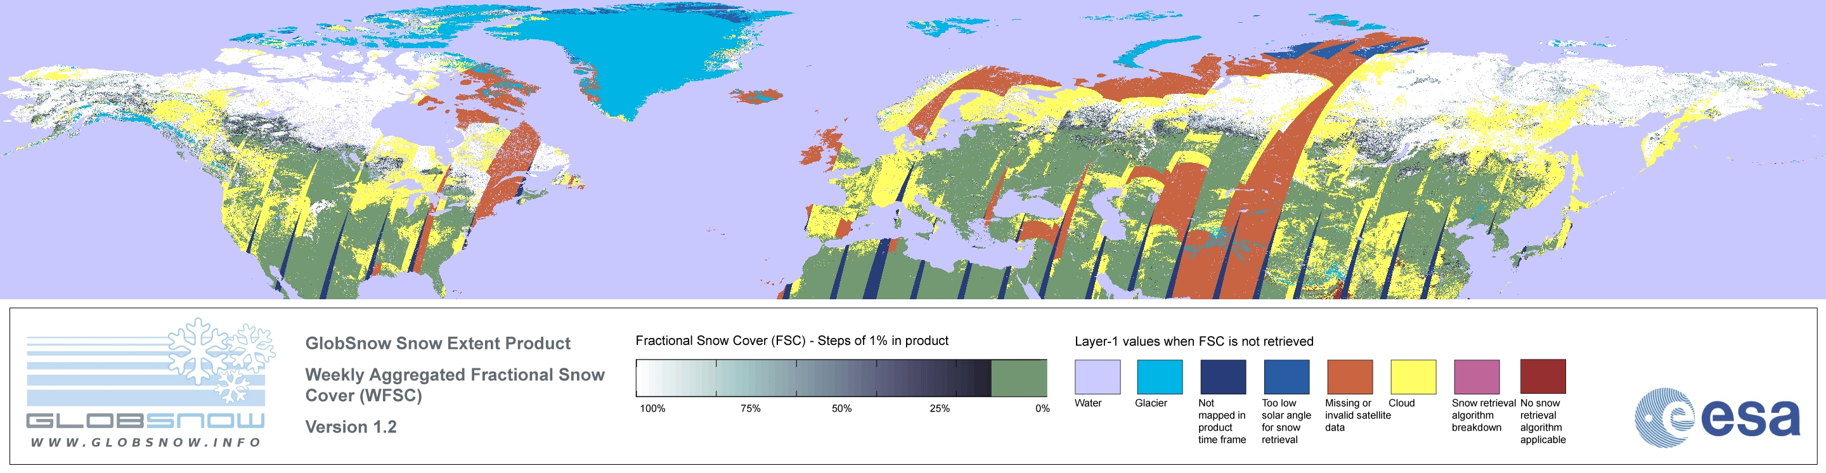Click the 'Fractional Snow Cover (FSC)' heading

click(792, 340)
